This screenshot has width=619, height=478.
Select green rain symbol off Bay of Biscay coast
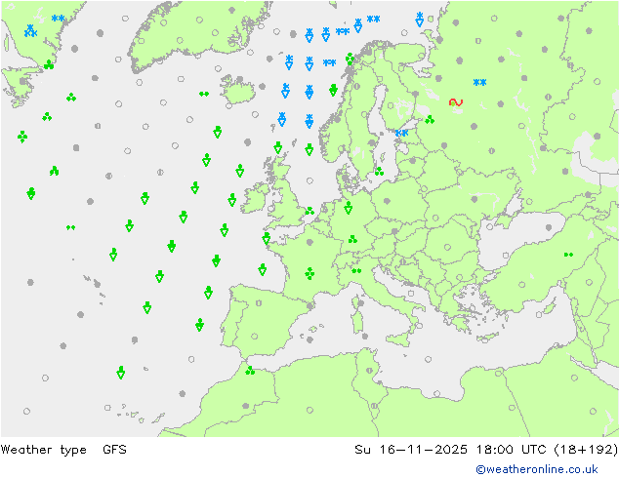pos(262,270)
